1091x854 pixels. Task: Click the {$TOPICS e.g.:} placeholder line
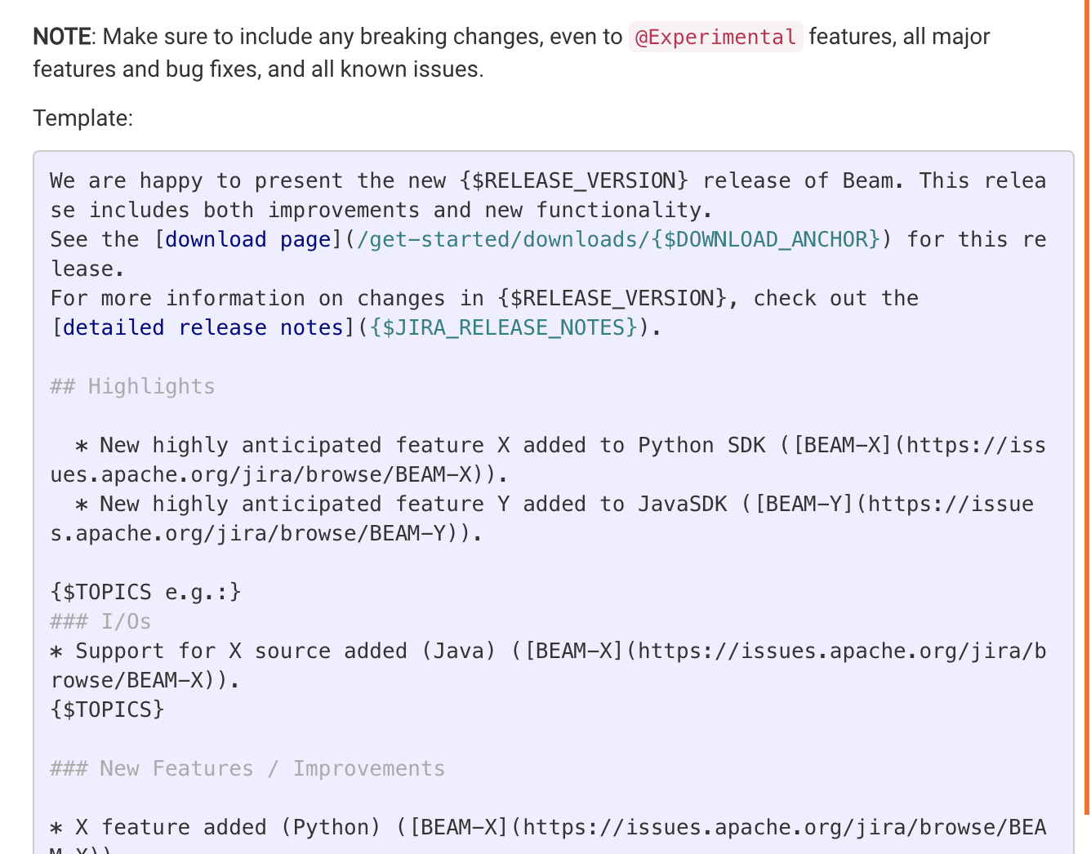145,592
